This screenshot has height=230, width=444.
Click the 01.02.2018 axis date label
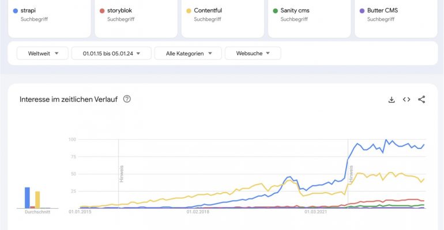[198, 212]
